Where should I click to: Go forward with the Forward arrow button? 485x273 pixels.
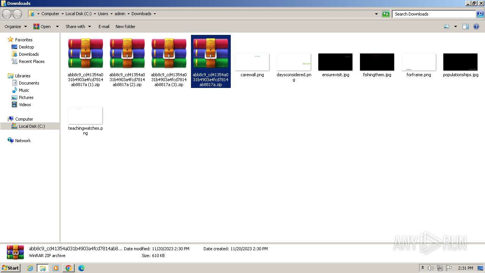(x=17, y=14)
